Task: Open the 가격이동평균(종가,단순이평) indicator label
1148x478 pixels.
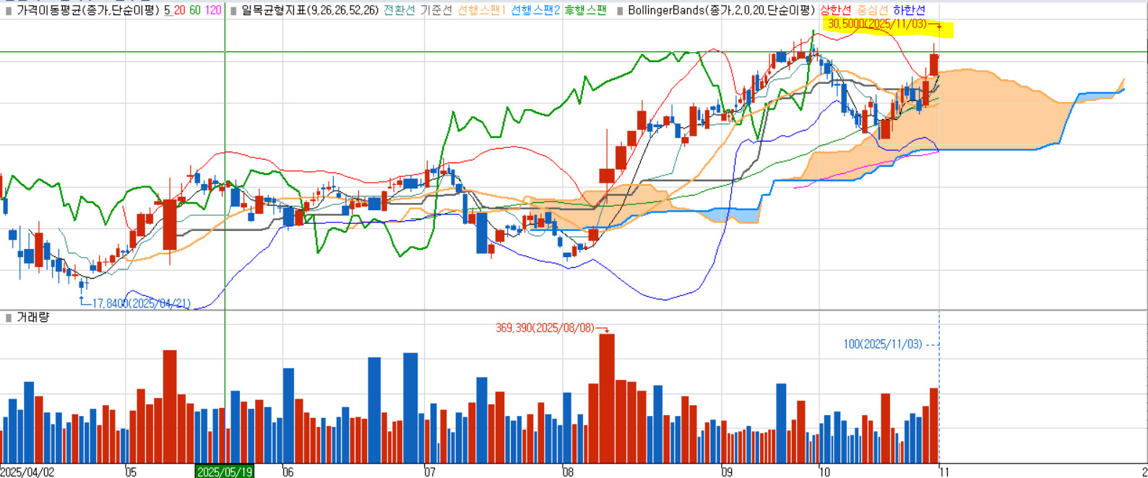Action: pos(87,10)
